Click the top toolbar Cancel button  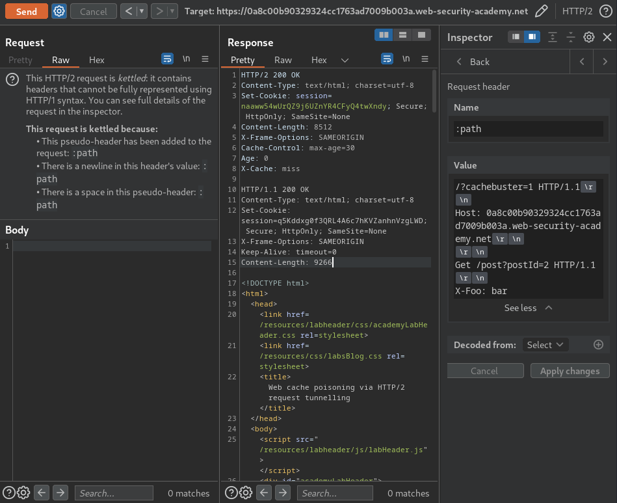(93, 12)
